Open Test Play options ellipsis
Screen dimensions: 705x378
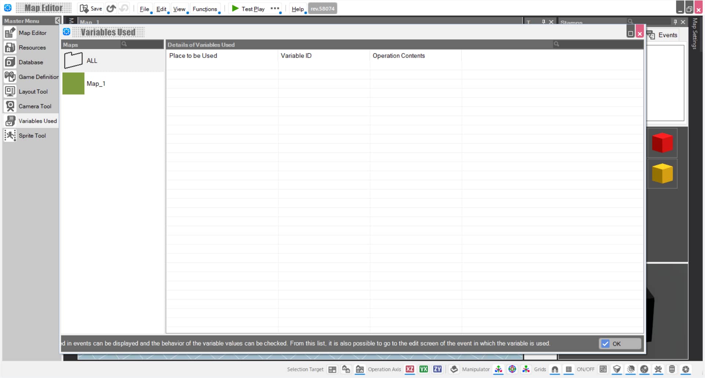tap(275, 8)
